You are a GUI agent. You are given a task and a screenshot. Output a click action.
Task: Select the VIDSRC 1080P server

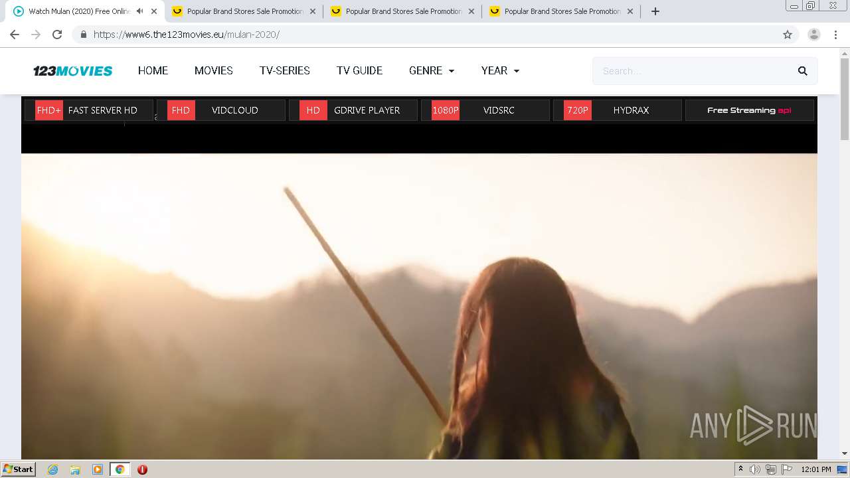coord(485,110)
